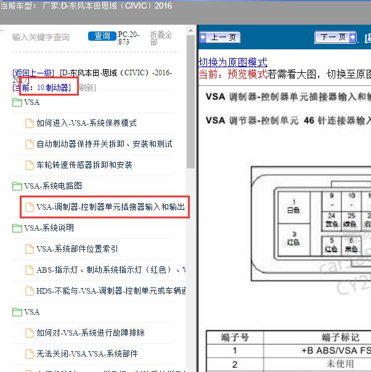Click the 端子号 table header
371x372 pixels.
tap(235, 337)
